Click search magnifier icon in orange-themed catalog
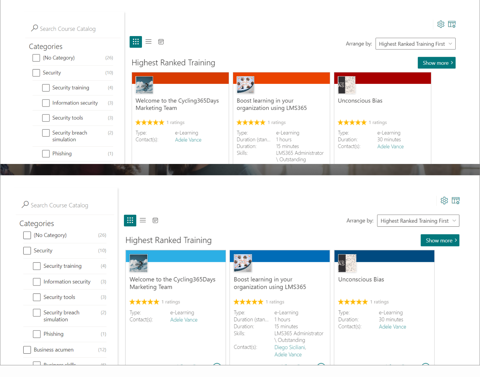 pos(34,28)
